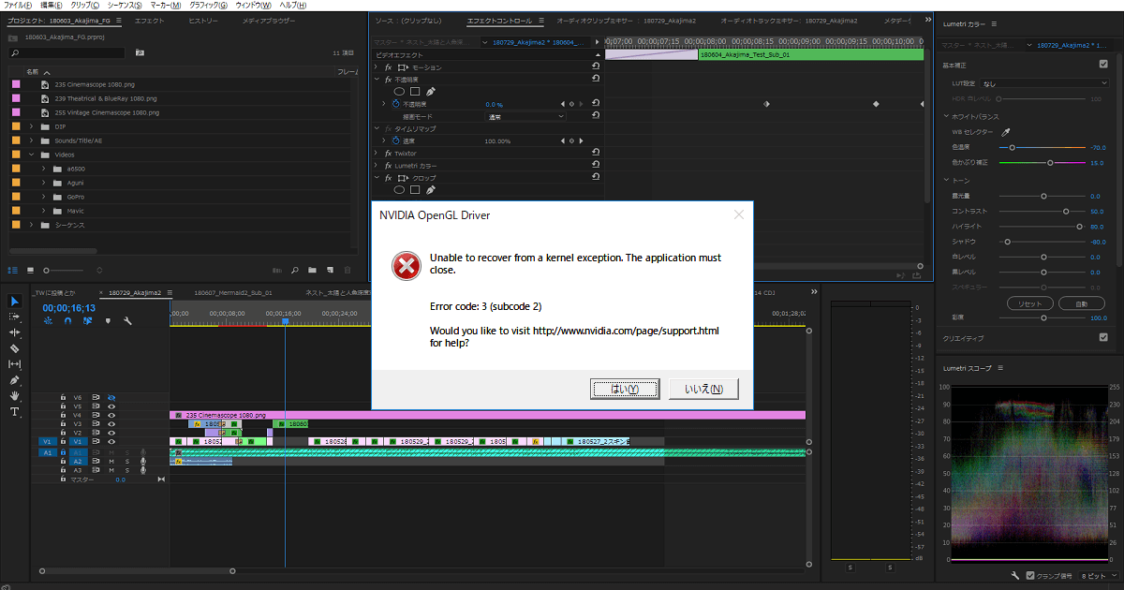Viewport: 1124px width, 590px height.
Task: Click いいえ(N) button in NVIDIA dialog
Action: pyautogui.click(x=704, y=389)
